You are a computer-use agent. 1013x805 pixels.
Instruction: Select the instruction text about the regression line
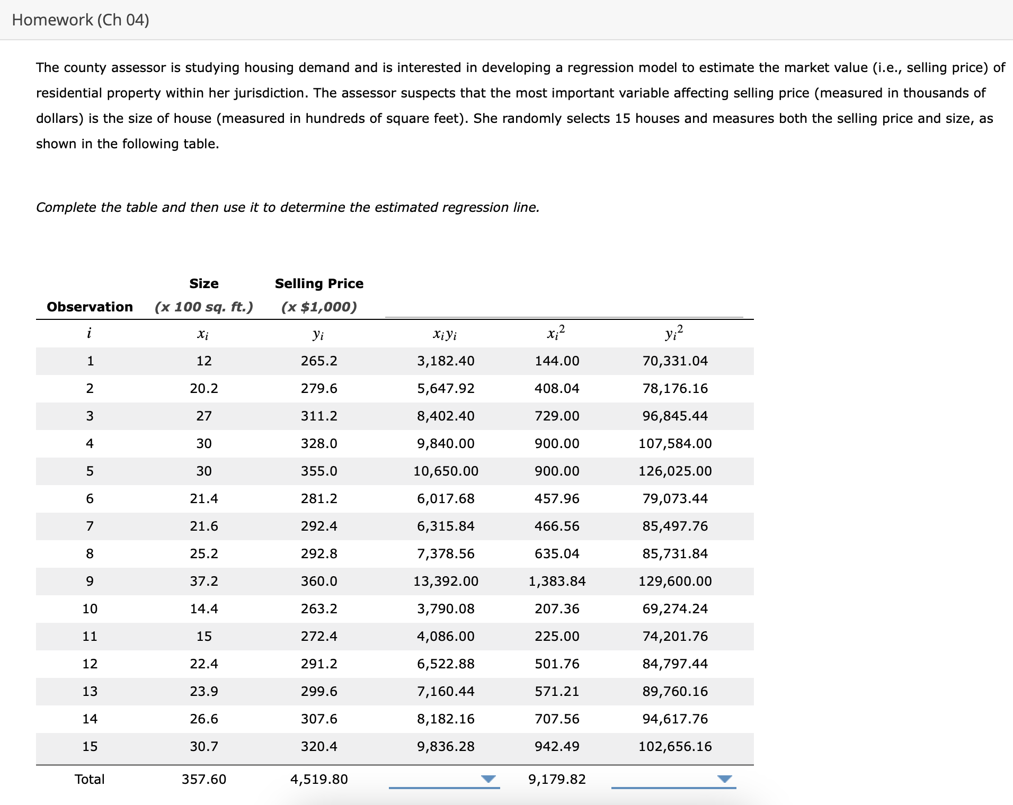point(287,207)
